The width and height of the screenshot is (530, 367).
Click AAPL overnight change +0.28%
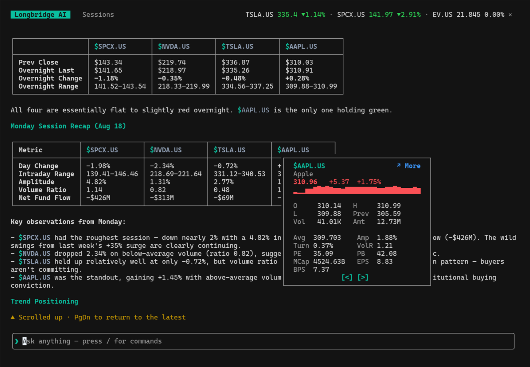click(x=297, y=78)
